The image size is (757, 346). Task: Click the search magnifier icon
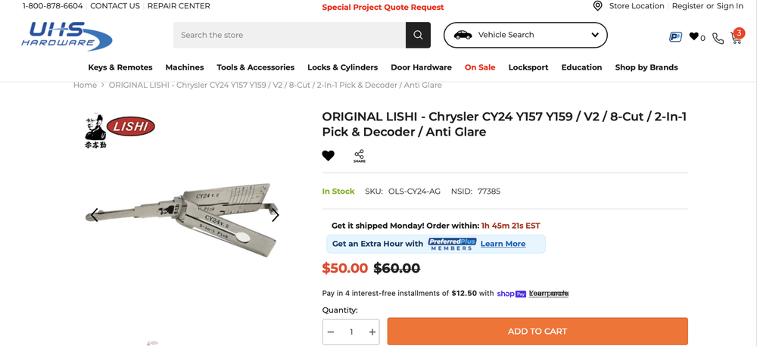(x=418, y=35)
